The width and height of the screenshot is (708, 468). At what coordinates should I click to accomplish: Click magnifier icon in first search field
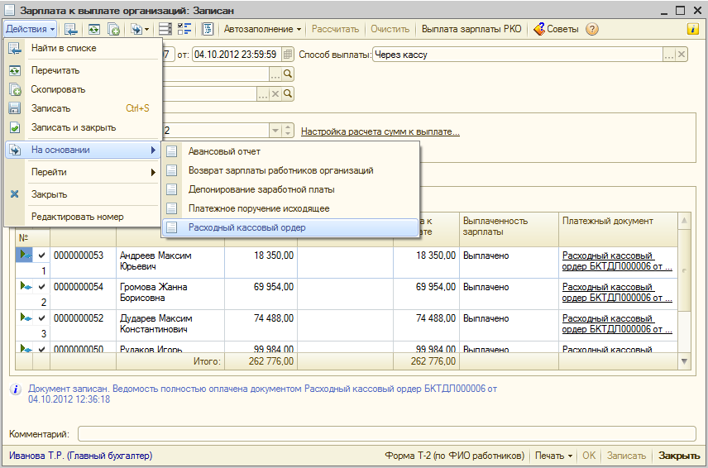(288, 74)
